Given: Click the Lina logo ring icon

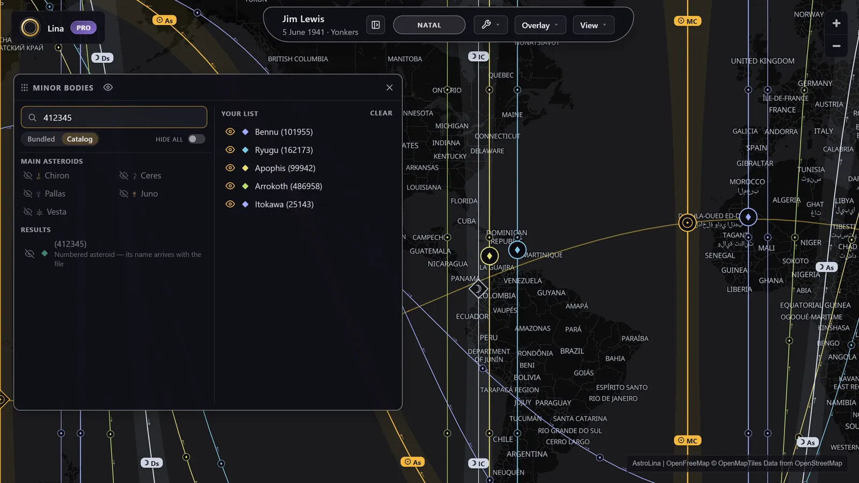Looking at the screenshot, I should pyautogui.click(x=30, y=27).
